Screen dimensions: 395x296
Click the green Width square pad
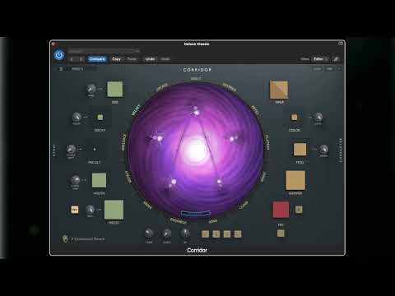click(99, 180)
